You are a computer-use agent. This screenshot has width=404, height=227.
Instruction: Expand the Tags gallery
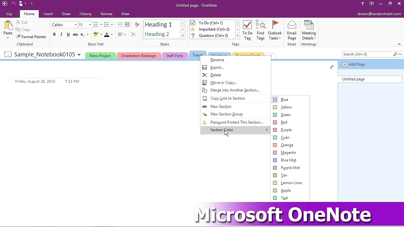[237, 36]
